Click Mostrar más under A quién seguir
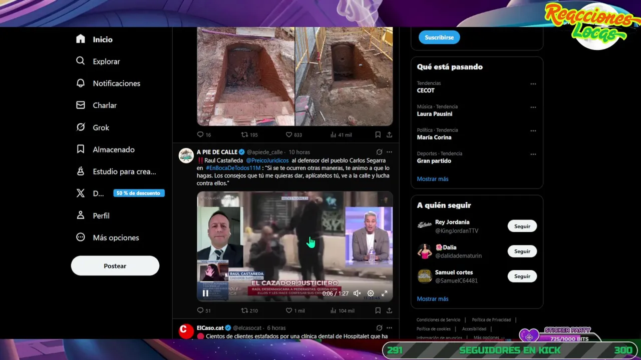The width and height of the screenshot is (641, 360). pos(433,299)
